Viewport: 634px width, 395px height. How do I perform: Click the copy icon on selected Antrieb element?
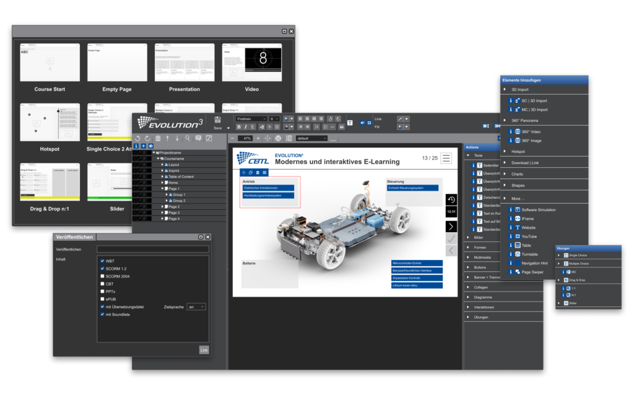click(251, 173)
